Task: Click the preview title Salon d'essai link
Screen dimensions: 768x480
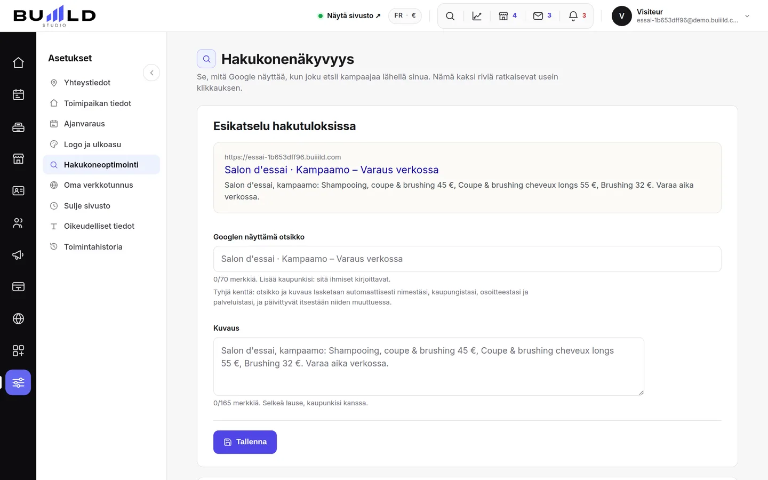Action: coord(331,170)
